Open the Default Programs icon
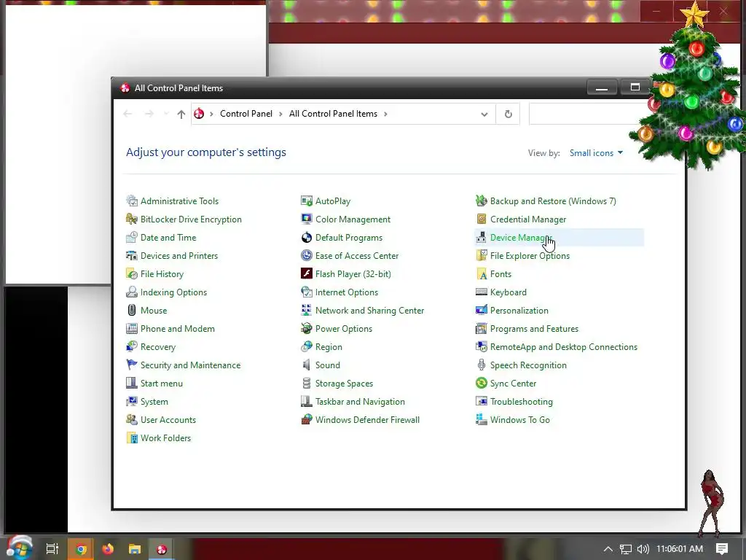 [307, 237]
